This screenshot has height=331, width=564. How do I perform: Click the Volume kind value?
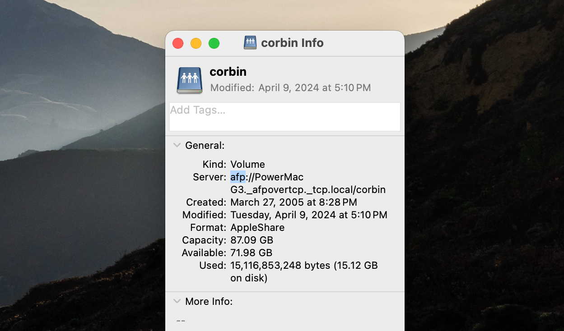(247, 164)
